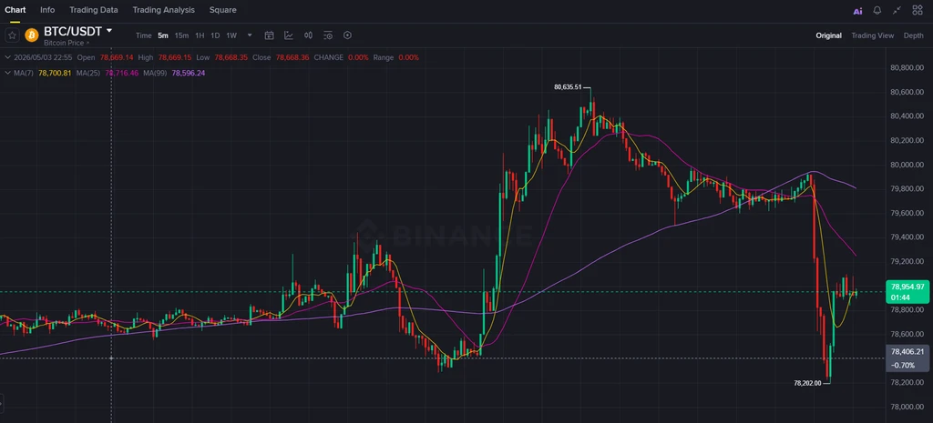Open the Trading Data tab
Viewport: 933px width, 423px height.
pos(94,10)
